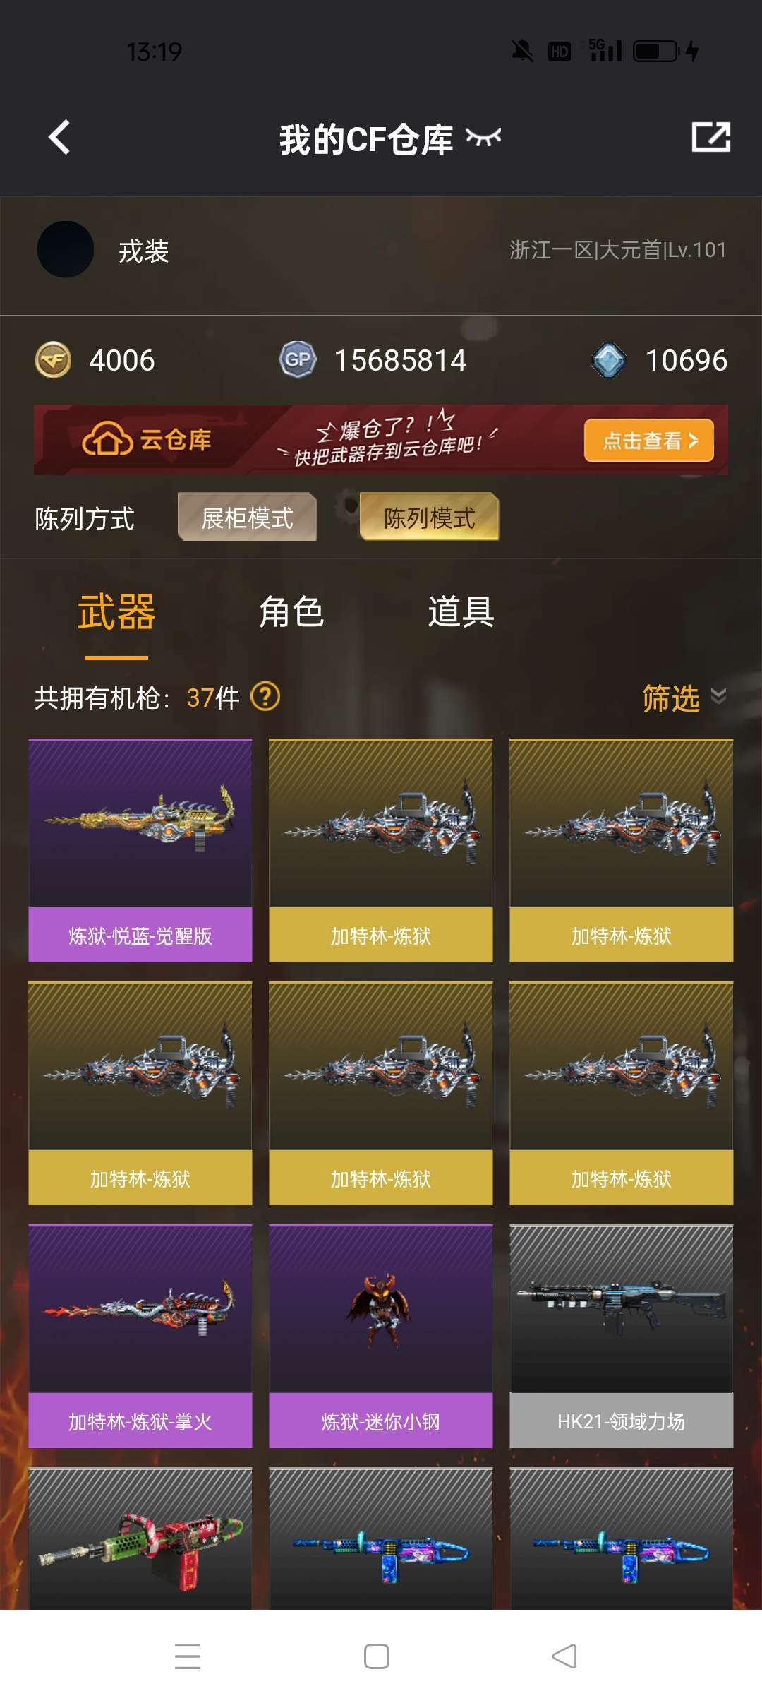The height and width of the screenshot is (1703, 762).
Task: Switch to the 角色 tab
Action: point(291,611)
